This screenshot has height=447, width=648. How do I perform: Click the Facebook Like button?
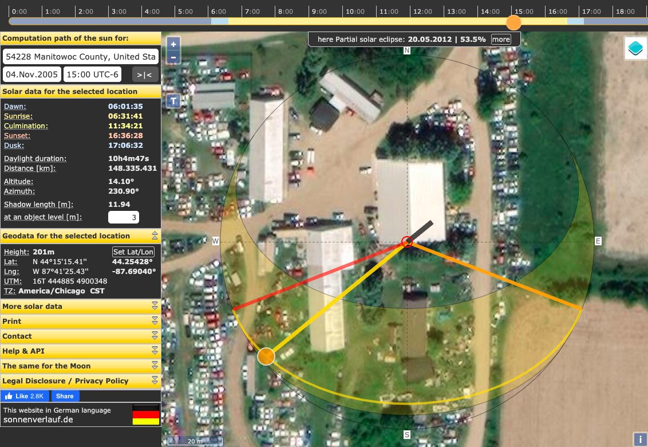coord(25,396)
